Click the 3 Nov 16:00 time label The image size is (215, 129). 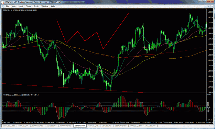[179, 122]
